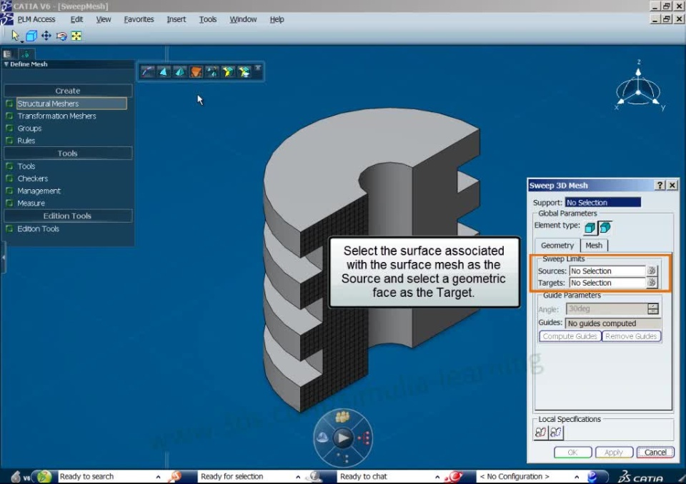686x484 pixels.
Task: Click the Apply button
Action: pyautogui.click(x=613, y=452)
